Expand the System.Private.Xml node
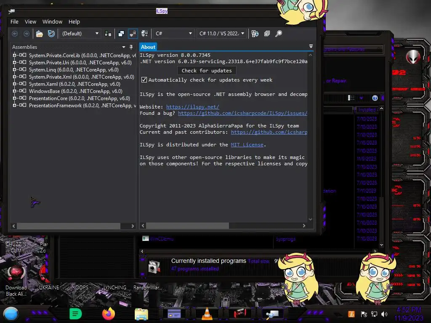The image size is (431, 323). [x=14, y=77]
